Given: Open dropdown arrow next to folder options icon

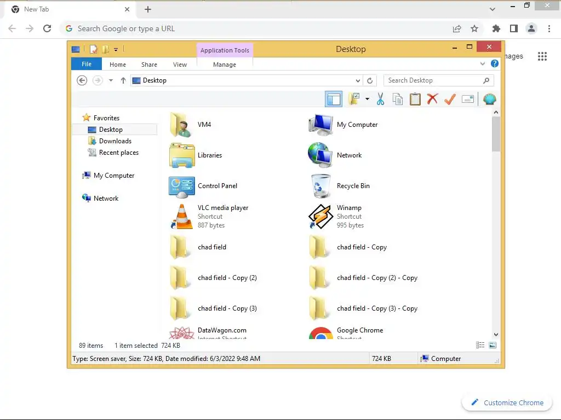Looking at the screenshot, I should [367, 100].
